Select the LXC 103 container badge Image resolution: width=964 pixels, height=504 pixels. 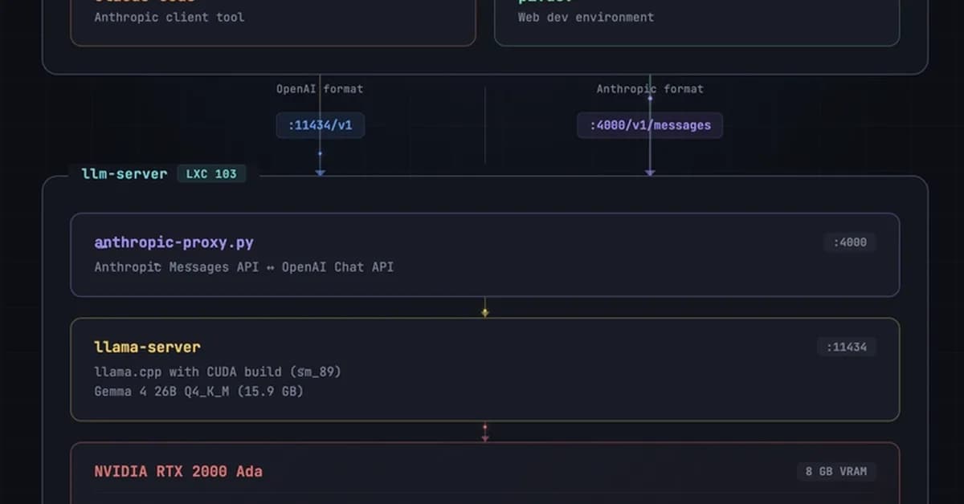point(211,173)
